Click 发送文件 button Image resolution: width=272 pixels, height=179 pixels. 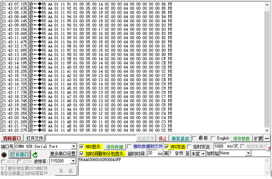(x=146, y=138)
